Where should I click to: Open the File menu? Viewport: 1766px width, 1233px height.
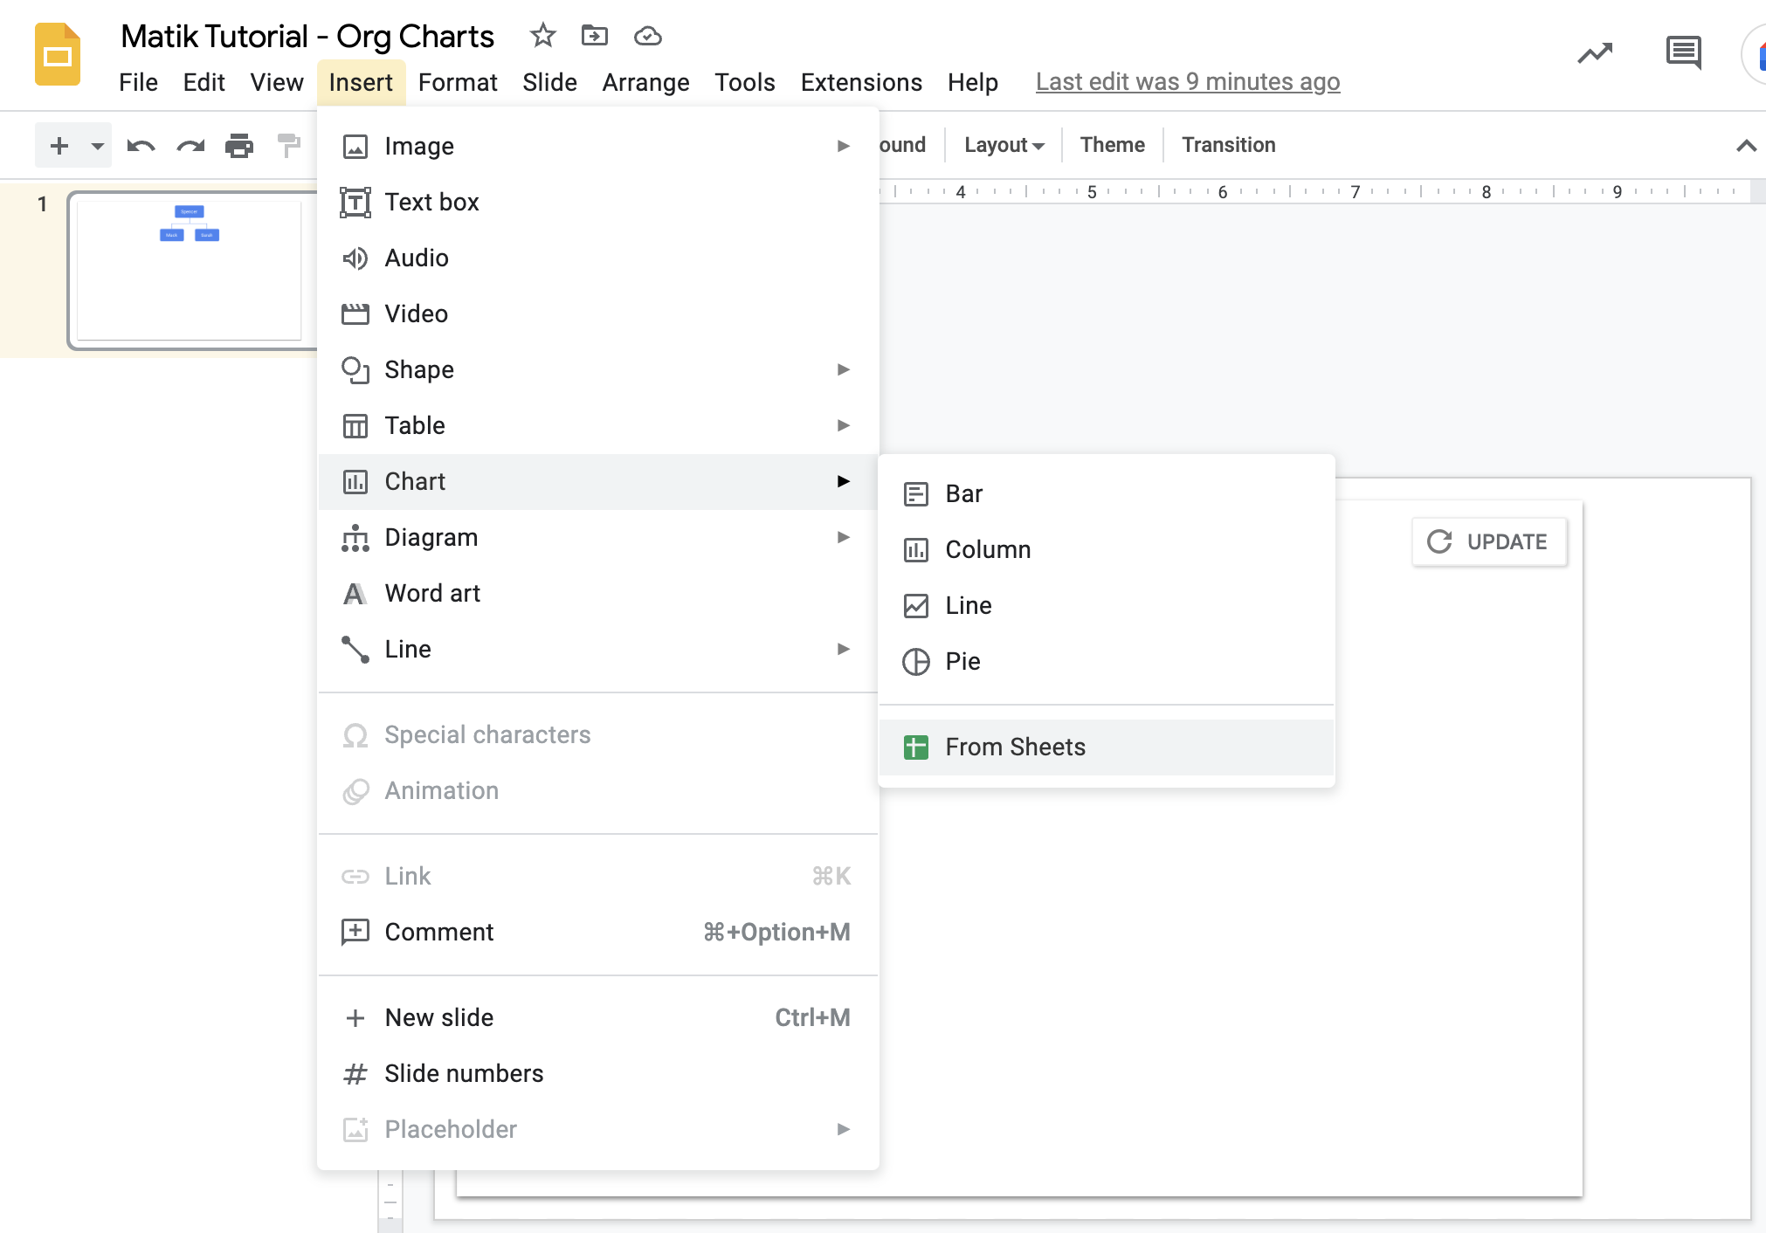point(138,82)
